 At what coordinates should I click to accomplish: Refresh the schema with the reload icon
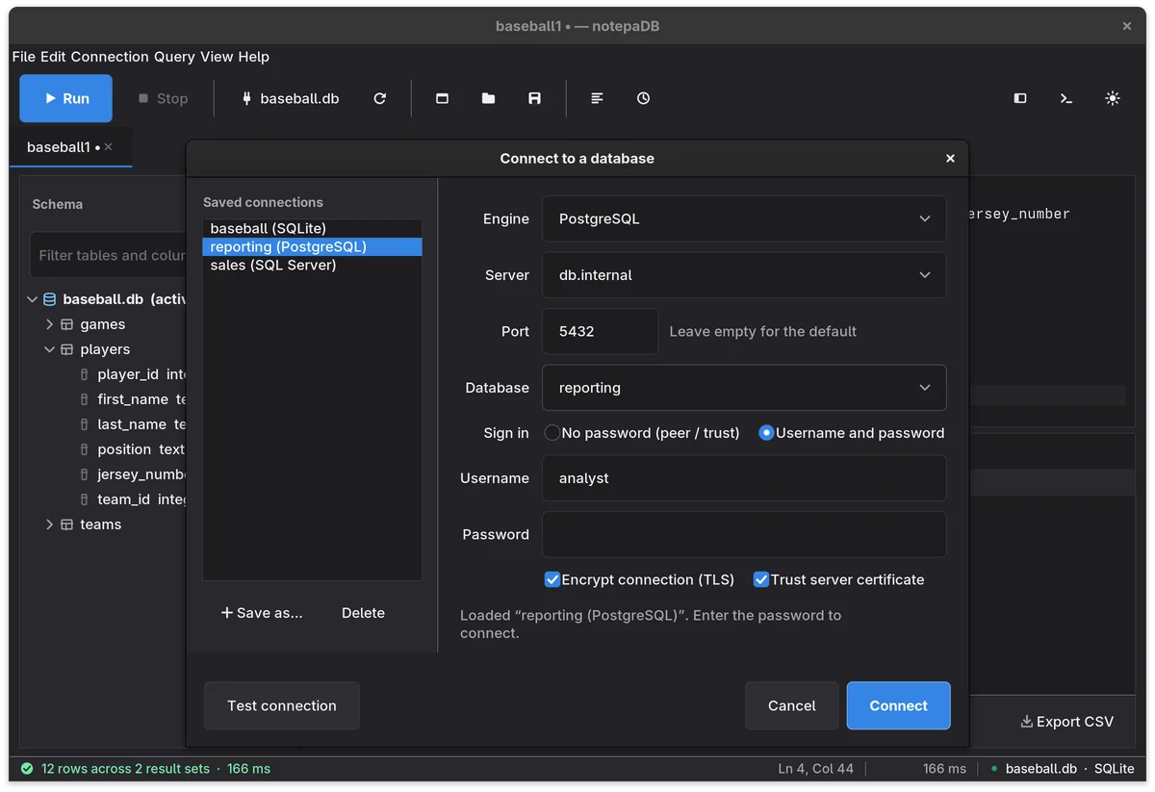point(380,98)
